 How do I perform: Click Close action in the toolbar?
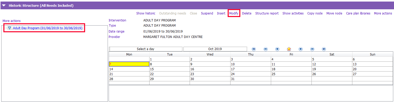click(194, 13)
